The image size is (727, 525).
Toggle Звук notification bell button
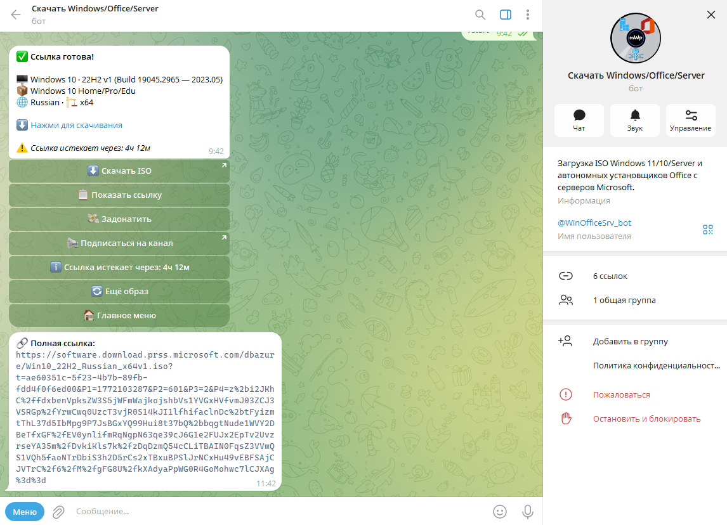click(635, 120)
